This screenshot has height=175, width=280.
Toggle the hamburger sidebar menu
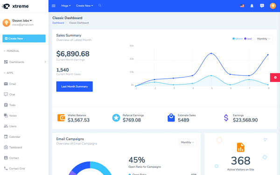[54, 6]
